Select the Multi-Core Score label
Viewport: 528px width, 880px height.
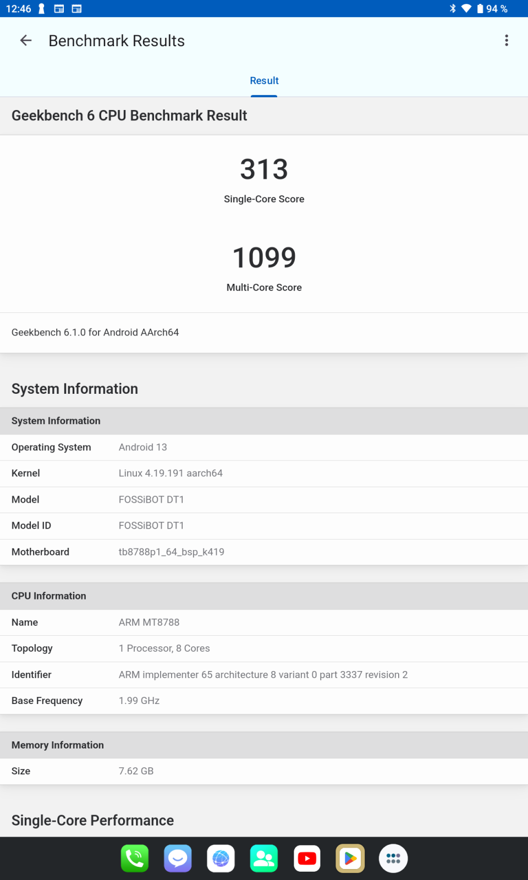(264, 288)
